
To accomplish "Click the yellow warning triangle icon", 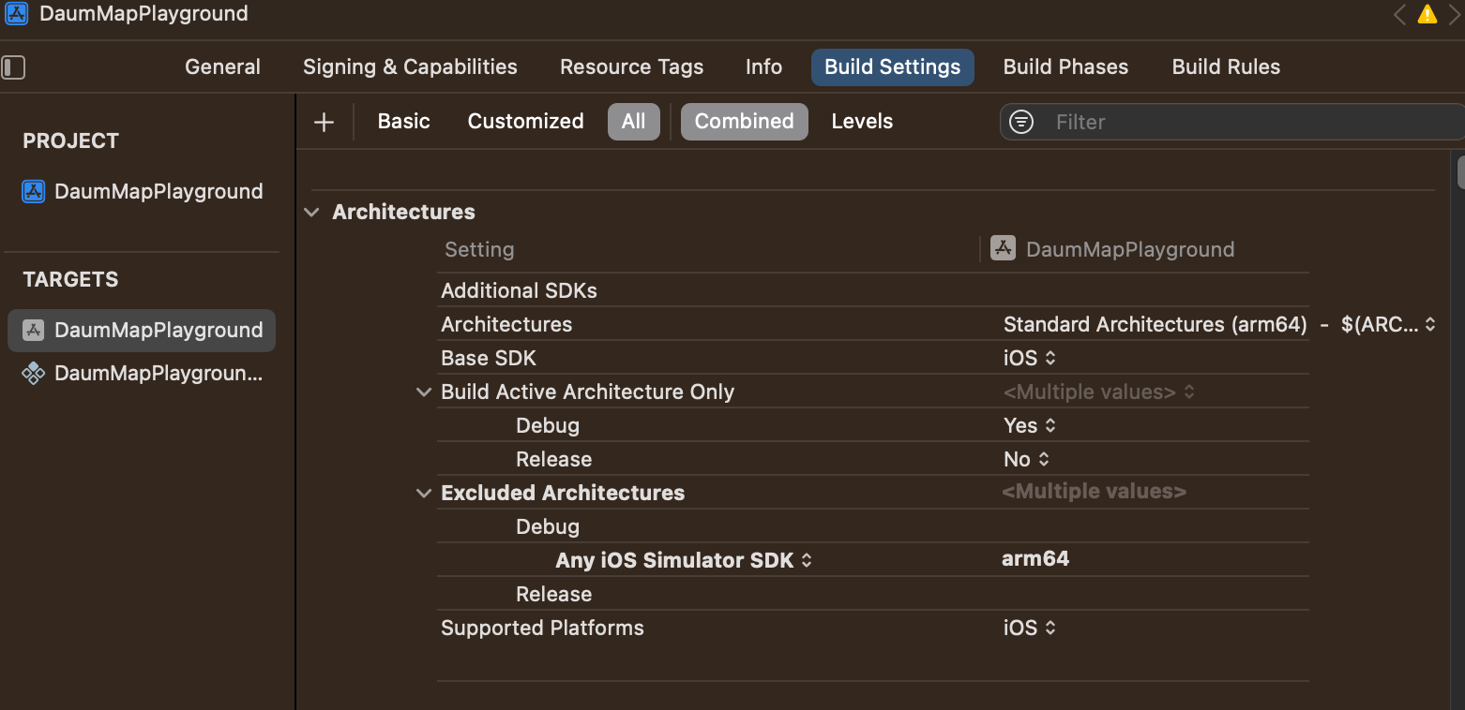I will tap(1427, 14).
